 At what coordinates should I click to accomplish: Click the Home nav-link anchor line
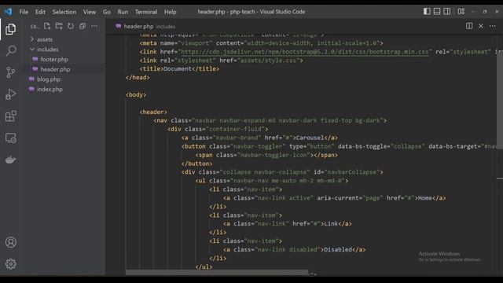(335, 198)
